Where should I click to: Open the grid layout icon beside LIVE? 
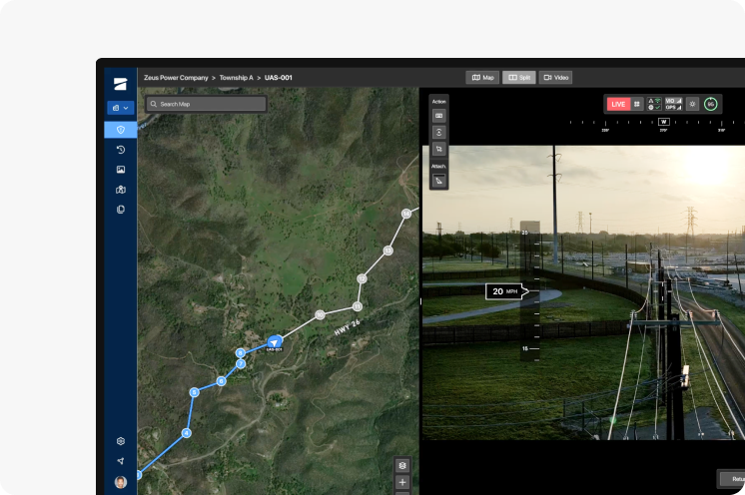coord(637,104)
